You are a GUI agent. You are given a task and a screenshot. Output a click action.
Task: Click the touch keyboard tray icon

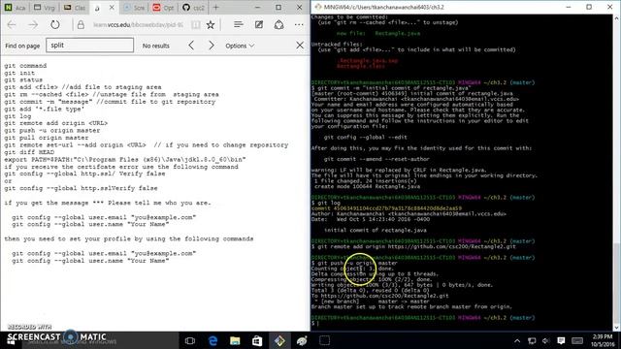[x=577, y=340]
